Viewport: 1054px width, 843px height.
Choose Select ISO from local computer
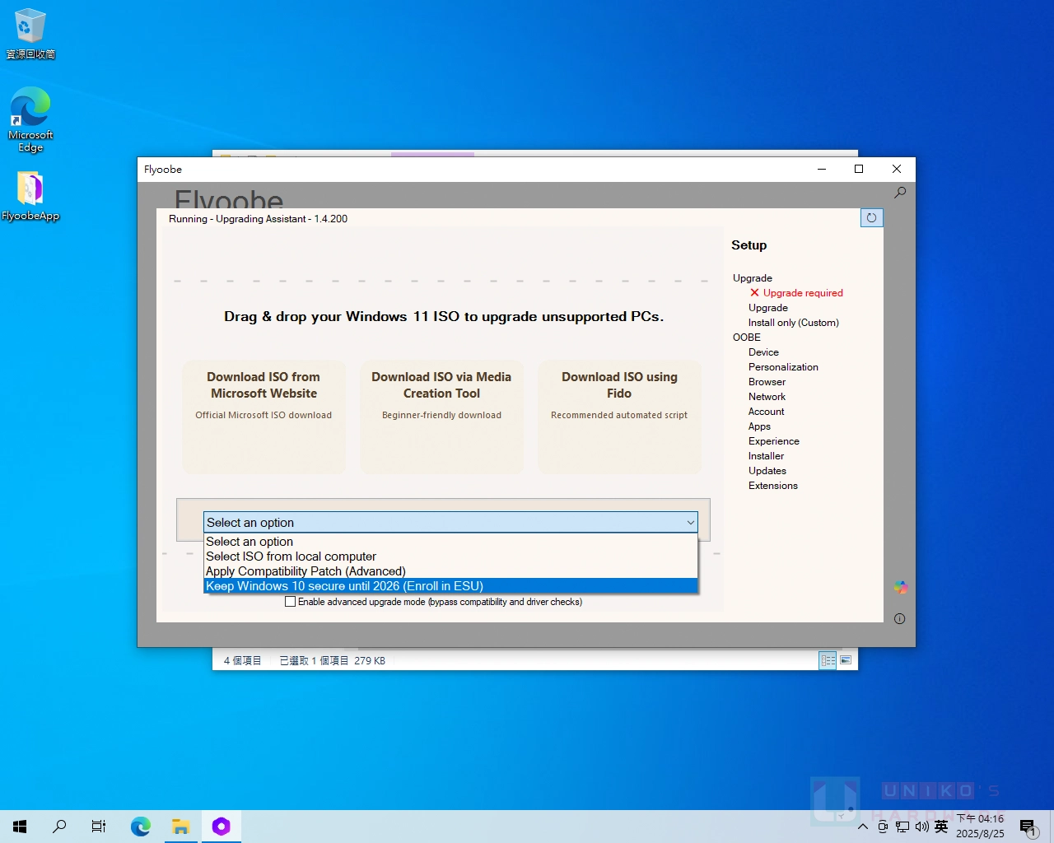click(x=450, y=557)
